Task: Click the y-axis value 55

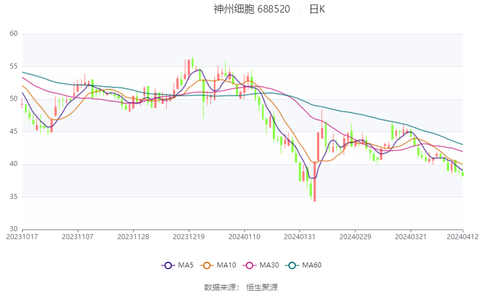Action: pyautogui.click(x=14, y=66)
